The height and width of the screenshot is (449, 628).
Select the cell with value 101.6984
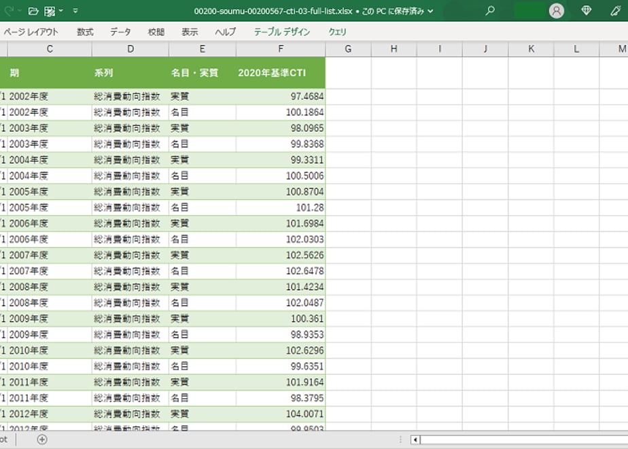coord(281,223)
